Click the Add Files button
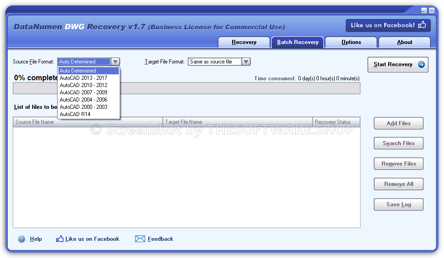 [398, 123]
